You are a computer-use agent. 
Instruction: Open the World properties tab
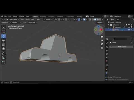(107, 61)
